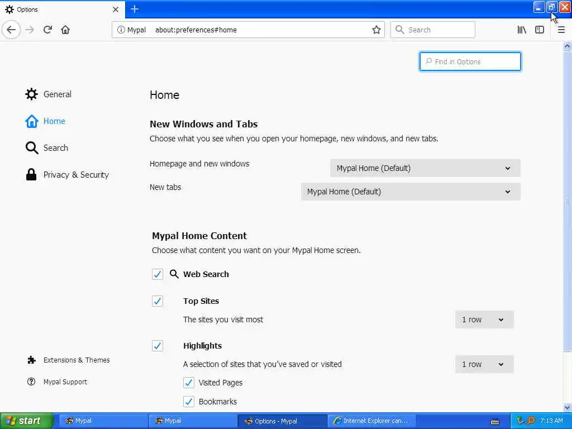Switch to first Mypal taskbar window

(x=102, y=421)
